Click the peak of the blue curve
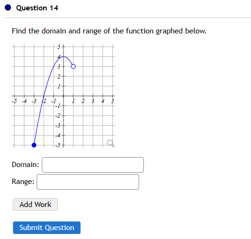Screen dimensions: 251x239 63,56
